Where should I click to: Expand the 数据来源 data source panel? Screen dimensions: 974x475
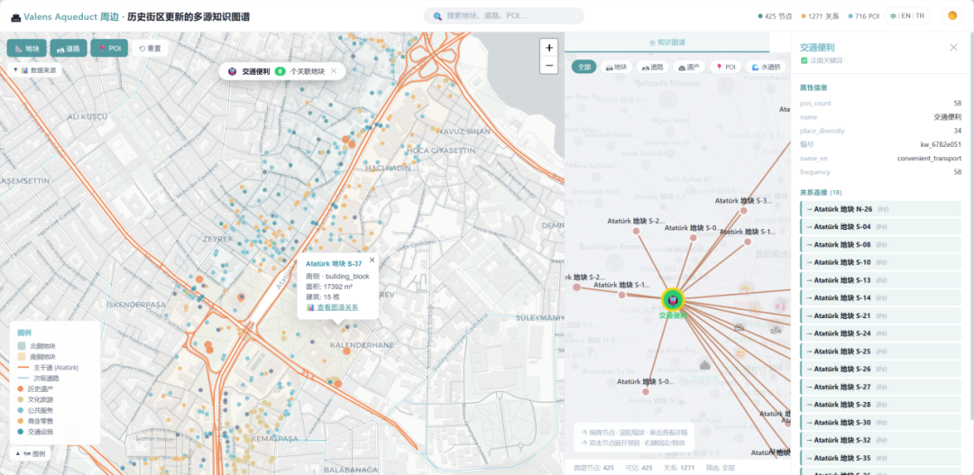pos(34,70)
